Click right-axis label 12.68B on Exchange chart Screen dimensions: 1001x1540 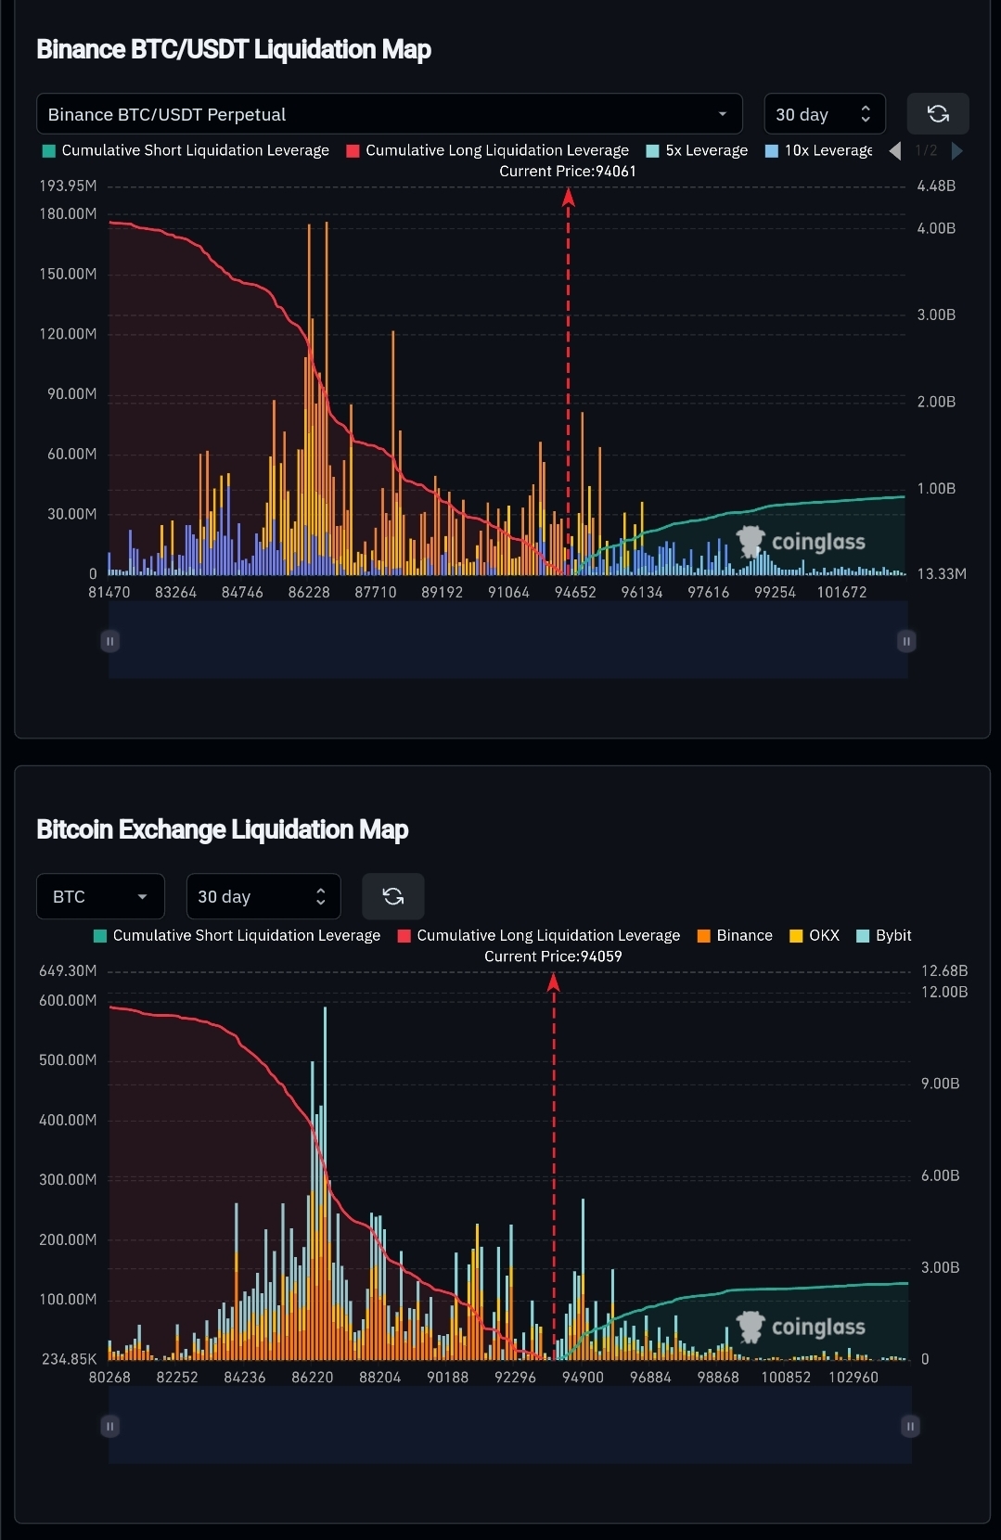tap(944, 970)
